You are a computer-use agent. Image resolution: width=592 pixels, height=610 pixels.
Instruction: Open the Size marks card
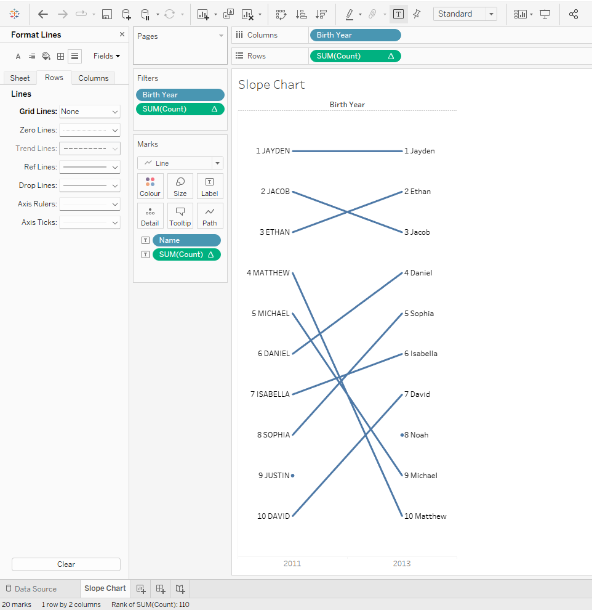click(x=180, y=186)
